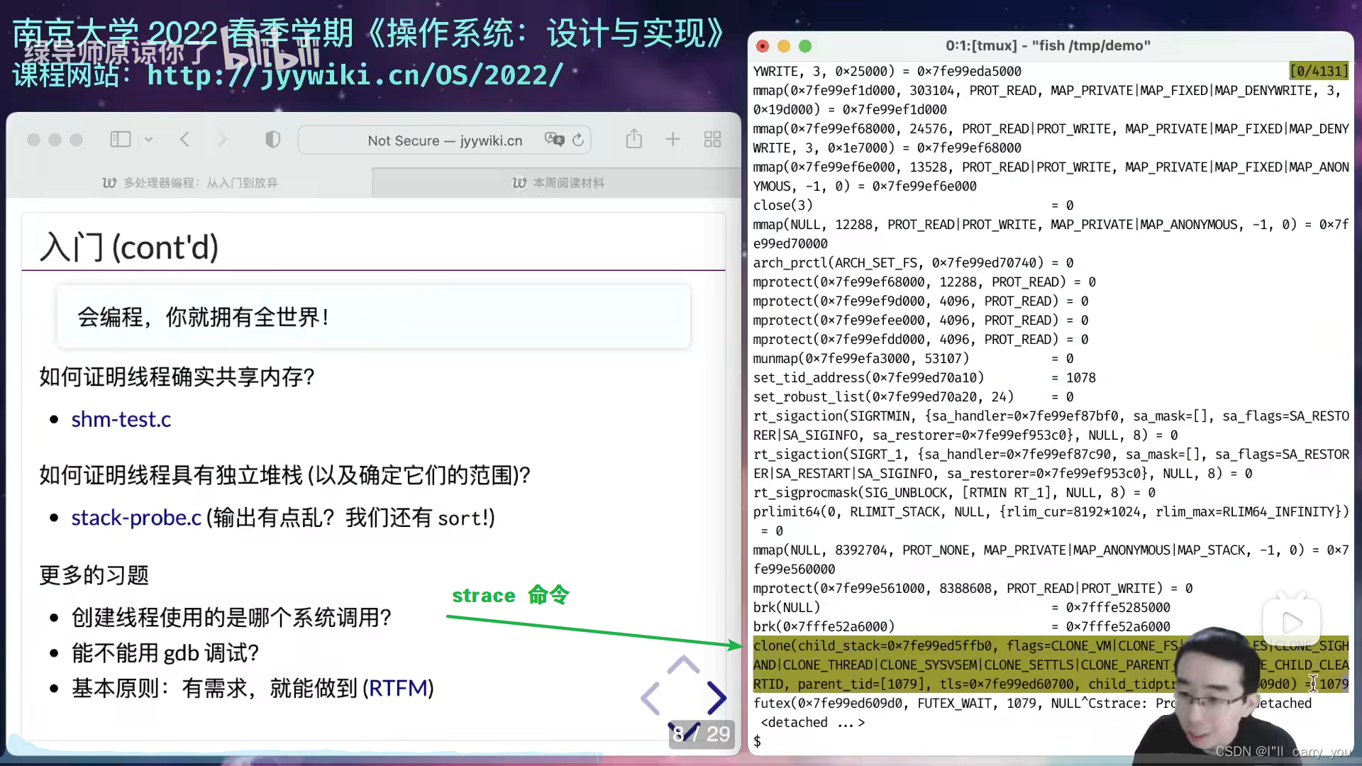The height and width of the screenshot is (766, 1362).
Task: Click the 'set_tid_address' line in terminal
Action: (x=924, y=377)
